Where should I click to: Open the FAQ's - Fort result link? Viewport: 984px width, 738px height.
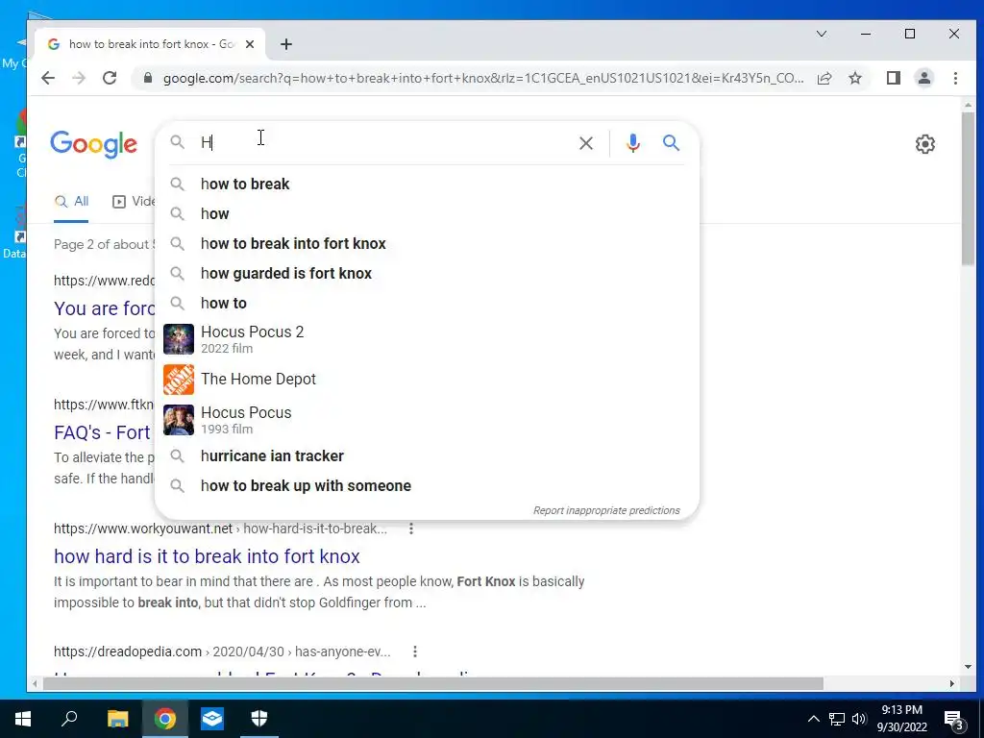coord(102,433)
